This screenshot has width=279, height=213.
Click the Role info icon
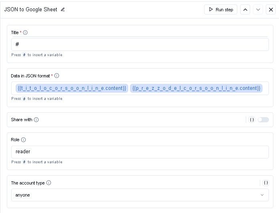click(23, 140)
